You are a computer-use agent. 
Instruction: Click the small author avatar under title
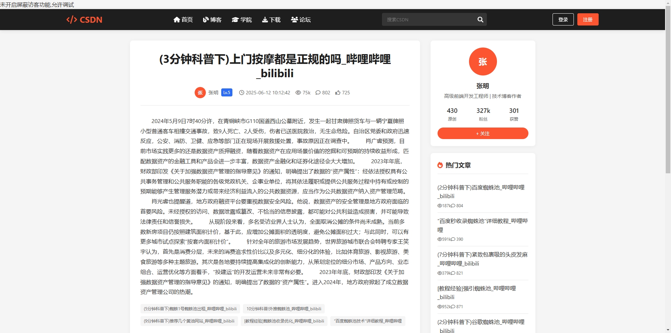click(200, 93)
